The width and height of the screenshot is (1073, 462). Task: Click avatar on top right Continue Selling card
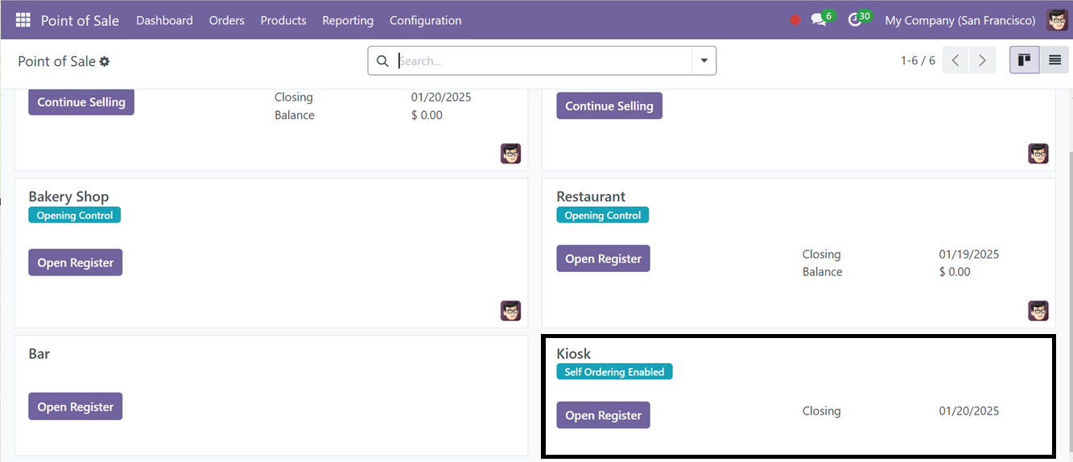[x=1038, y=154]
